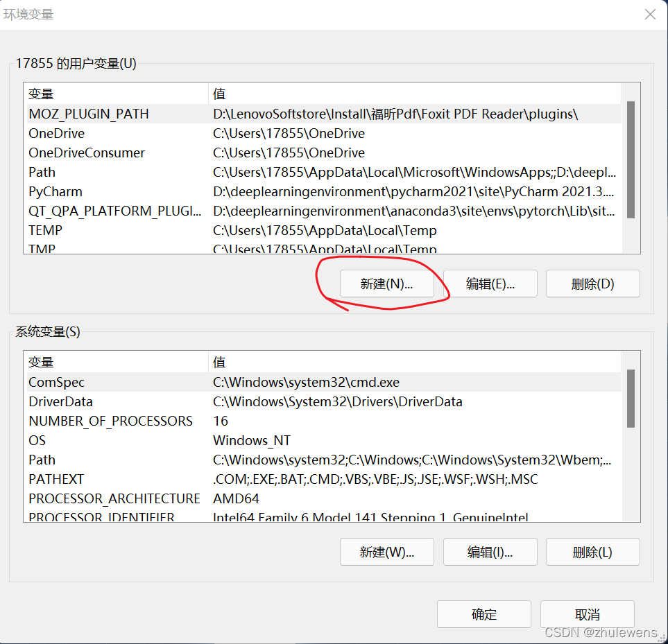Click the value 16 for processors

click(x=221, y=421)
